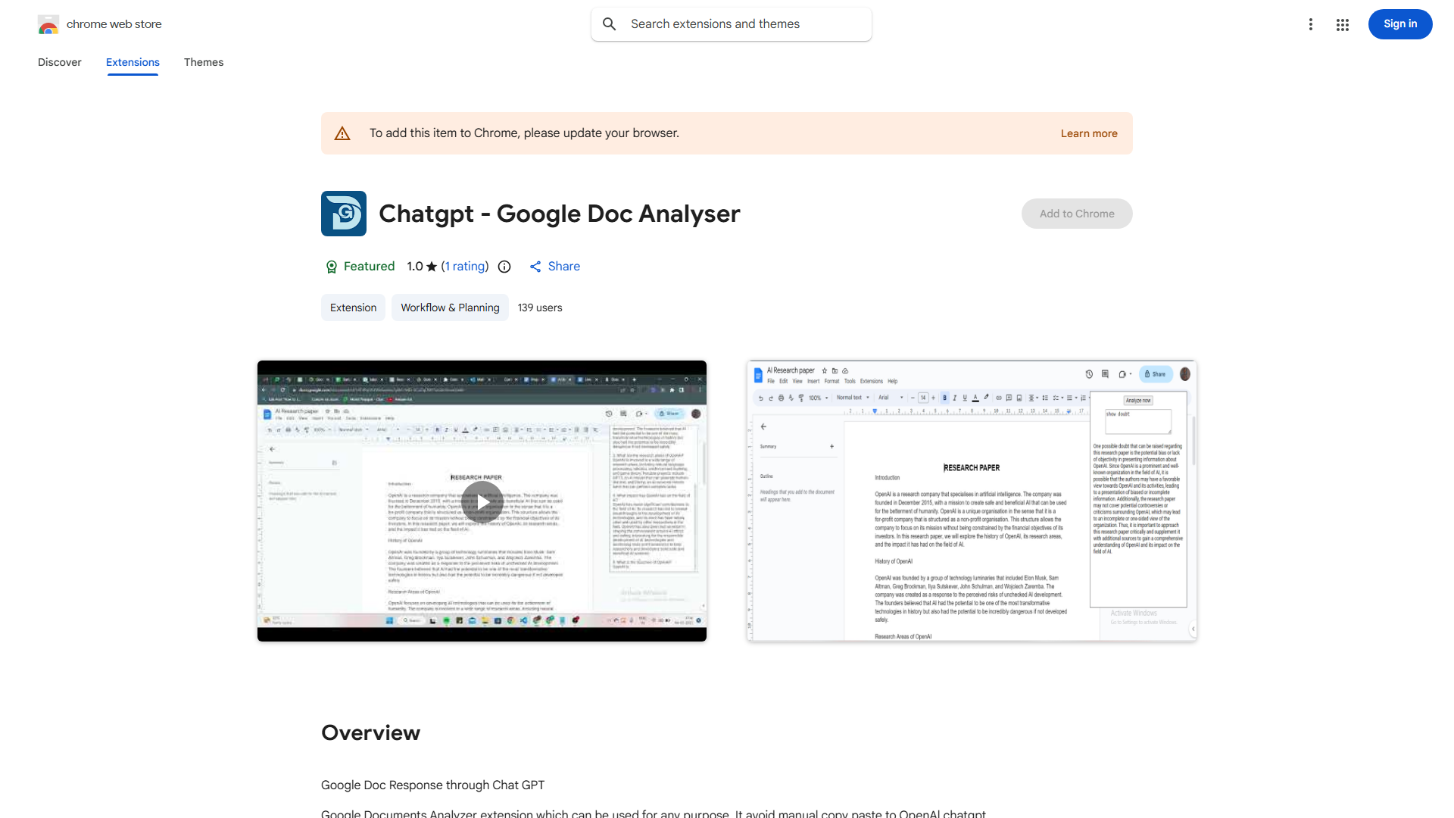The height and width of the screenshot is (818, 1454).
Task: Click the Sign in button
Action: pyautogui.click(x=1399, y=23)
